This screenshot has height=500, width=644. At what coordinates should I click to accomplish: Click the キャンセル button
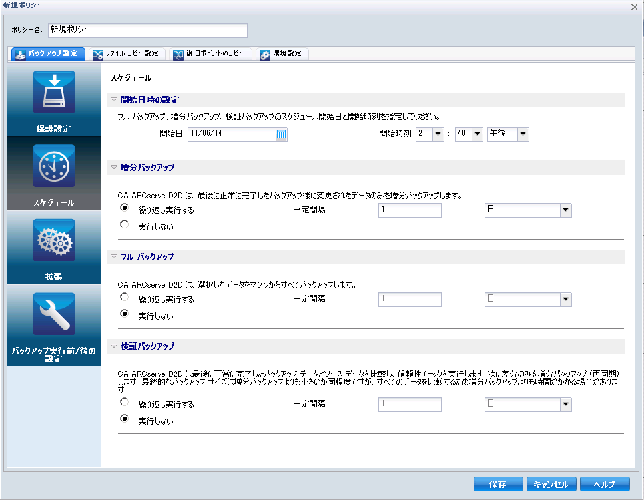point(551,485)
